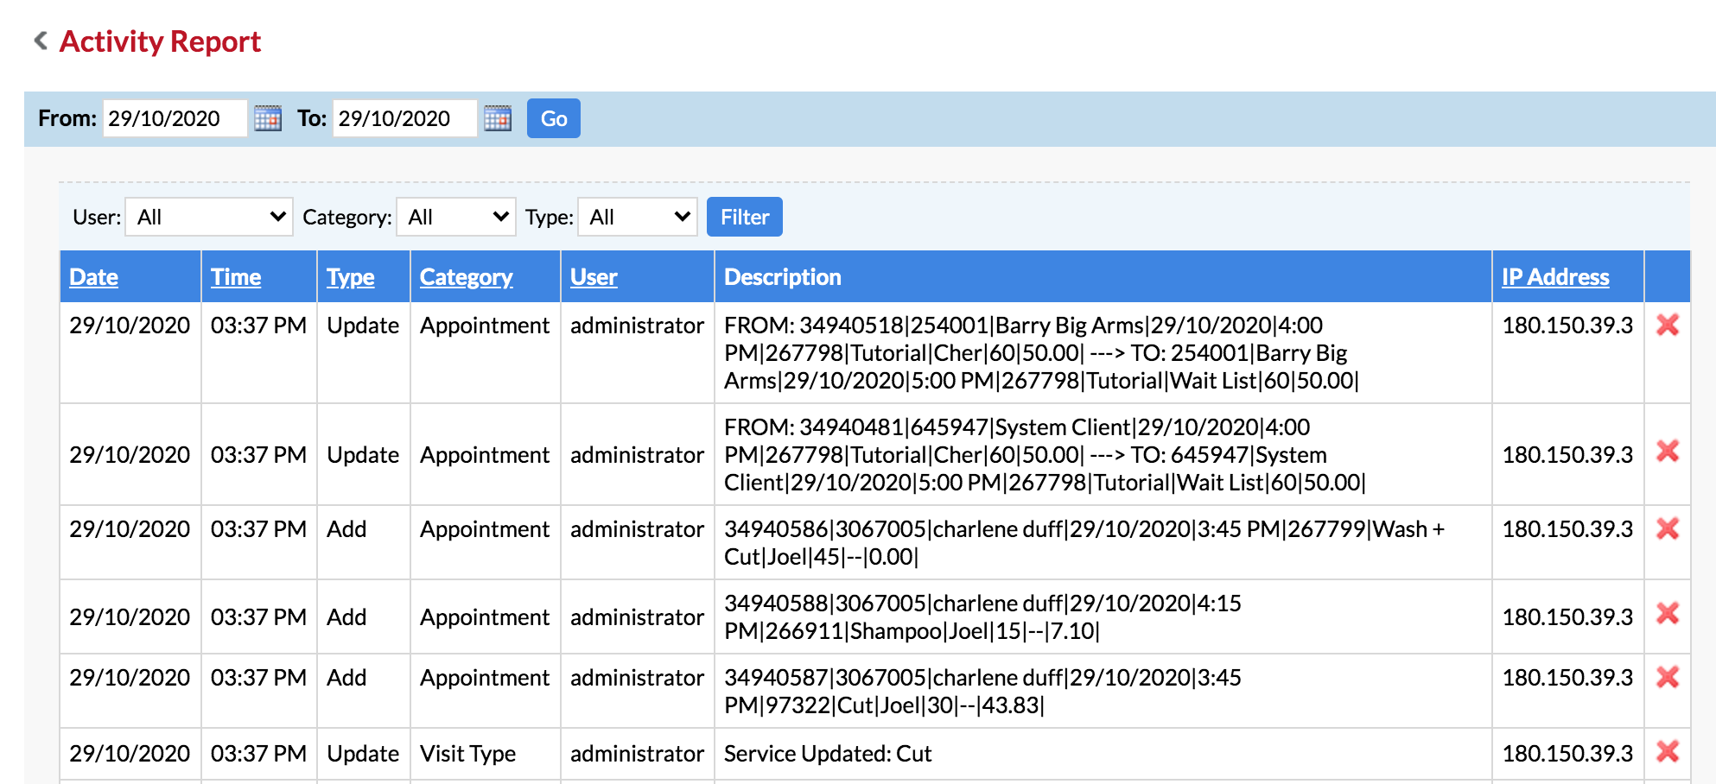Click the 'Visit Type' category cell
The image size is (1716, 784).
coord(467,754)
